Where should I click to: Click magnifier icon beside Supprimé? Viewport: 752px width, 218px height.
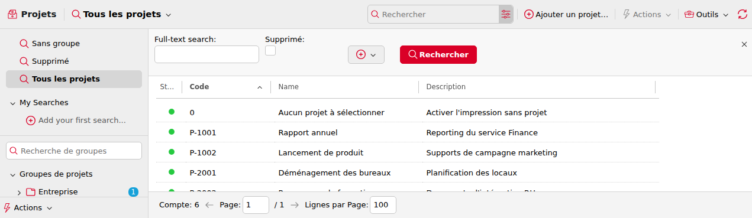tap(24, 61)
